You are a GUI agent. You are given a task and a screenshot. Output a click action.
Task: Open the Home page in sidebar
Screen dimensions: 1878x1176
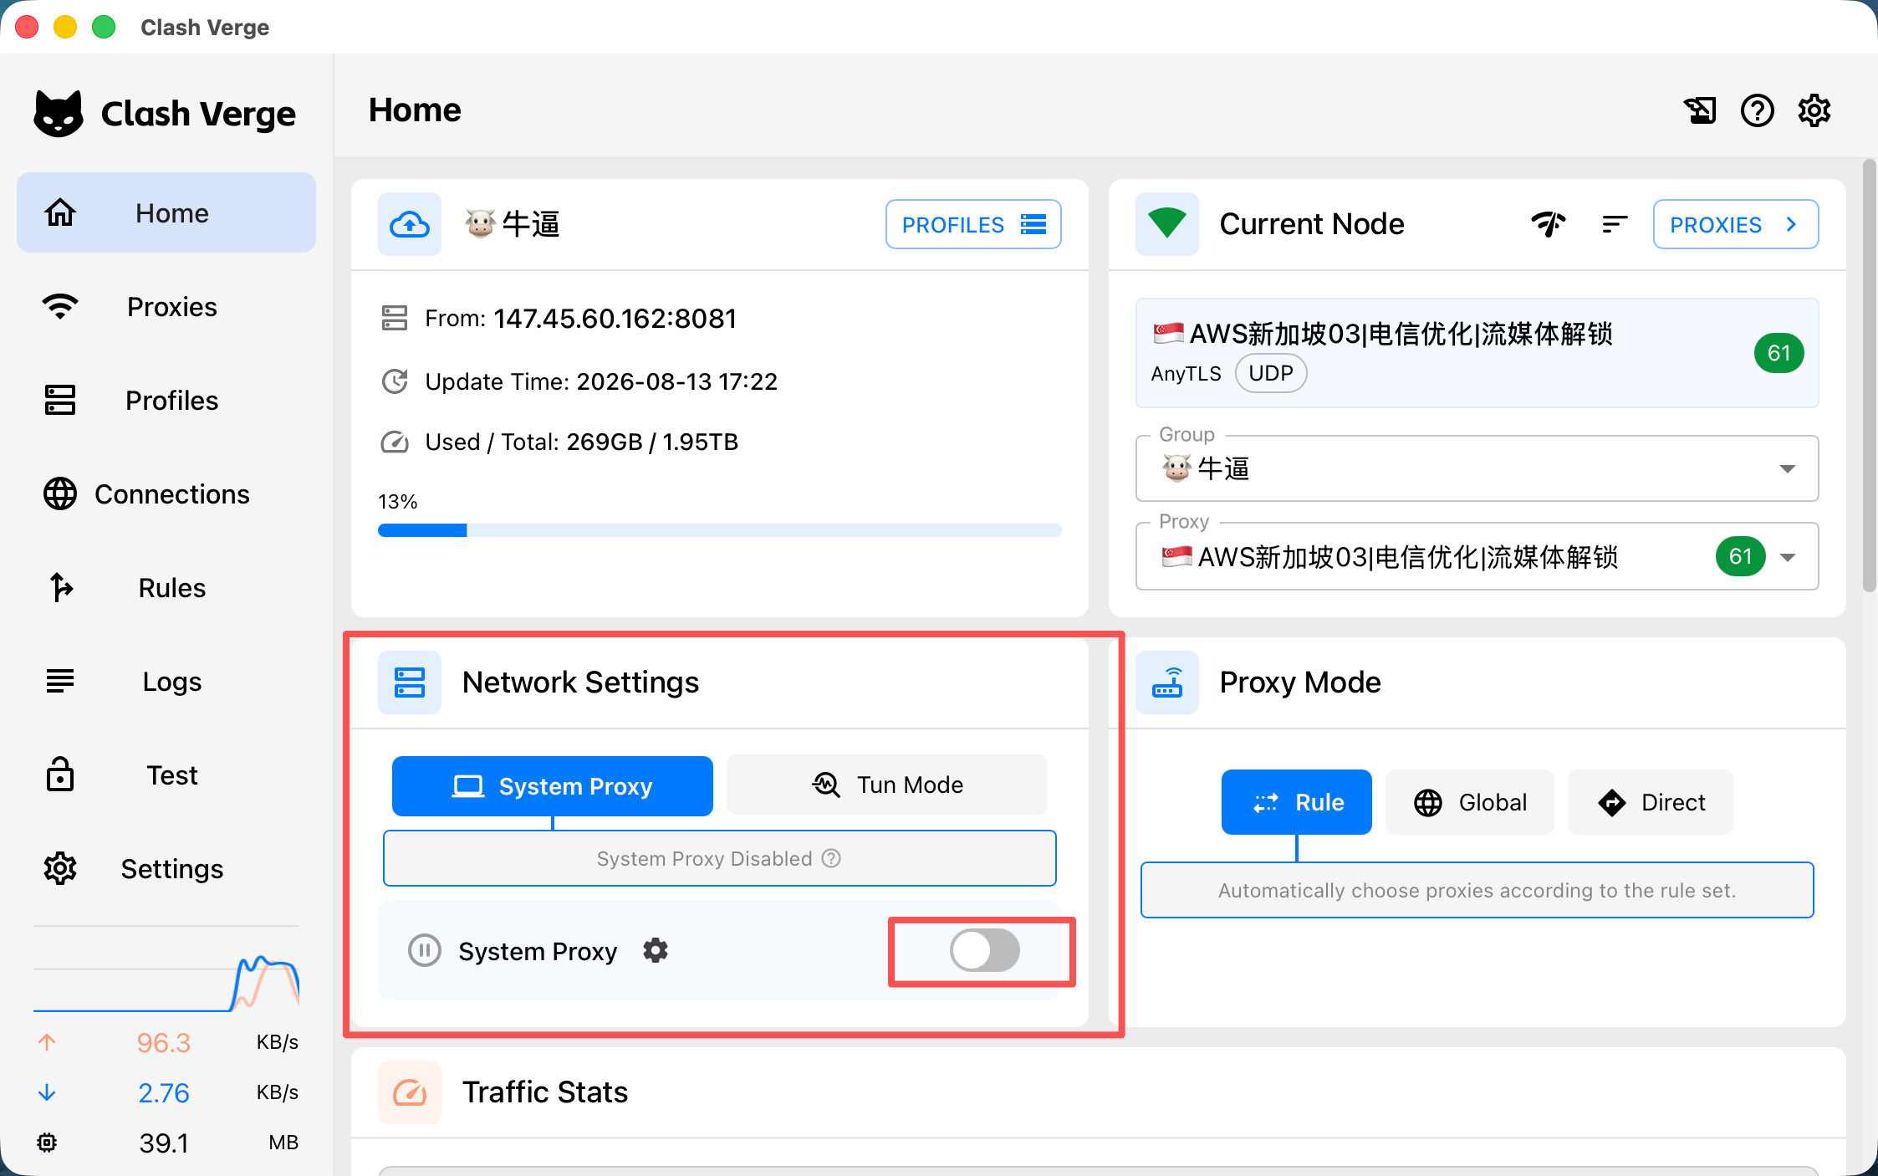(x=166, y=212)
